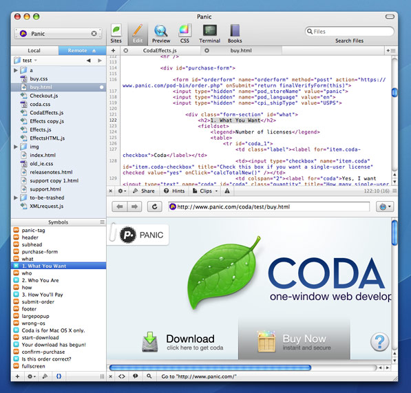Image resolution: width=411 pixels, height=393 pixels.
Task: Close the buy.html tab
Action: click(x=207, y=50)
